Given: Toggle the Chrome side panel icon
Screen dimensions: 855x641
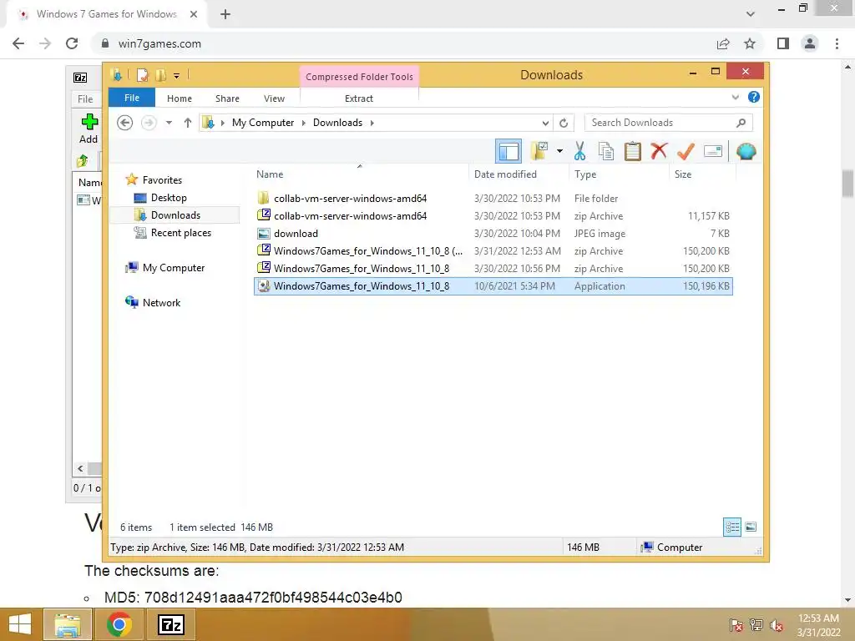Looking at the screenshot, I should pyautogui.click(x=783, y=43).
